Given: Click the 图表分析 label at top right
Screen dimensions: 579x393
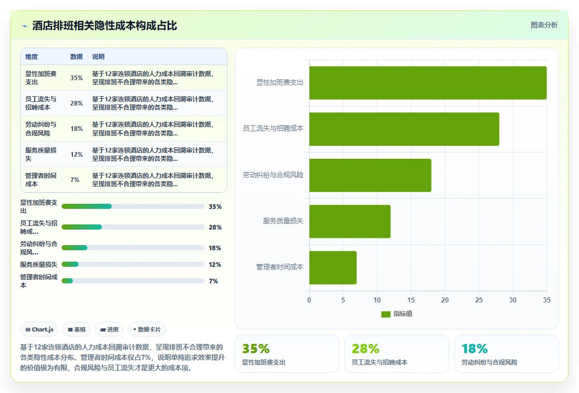Looking at the screenshot, I should (x=544, y=25).
